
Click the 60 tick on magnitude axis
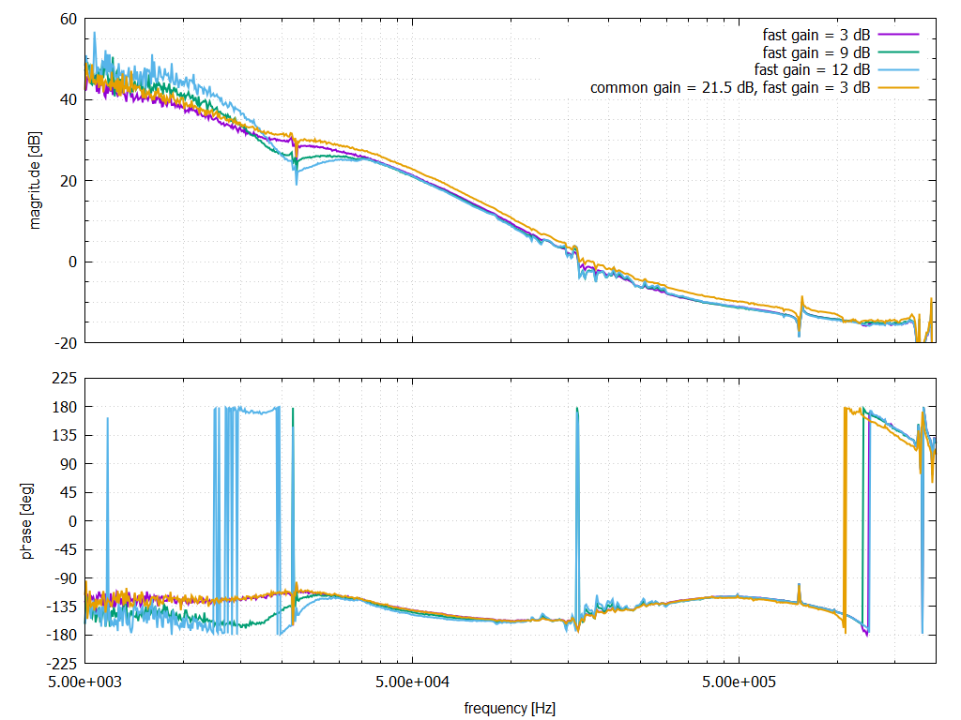69,18
